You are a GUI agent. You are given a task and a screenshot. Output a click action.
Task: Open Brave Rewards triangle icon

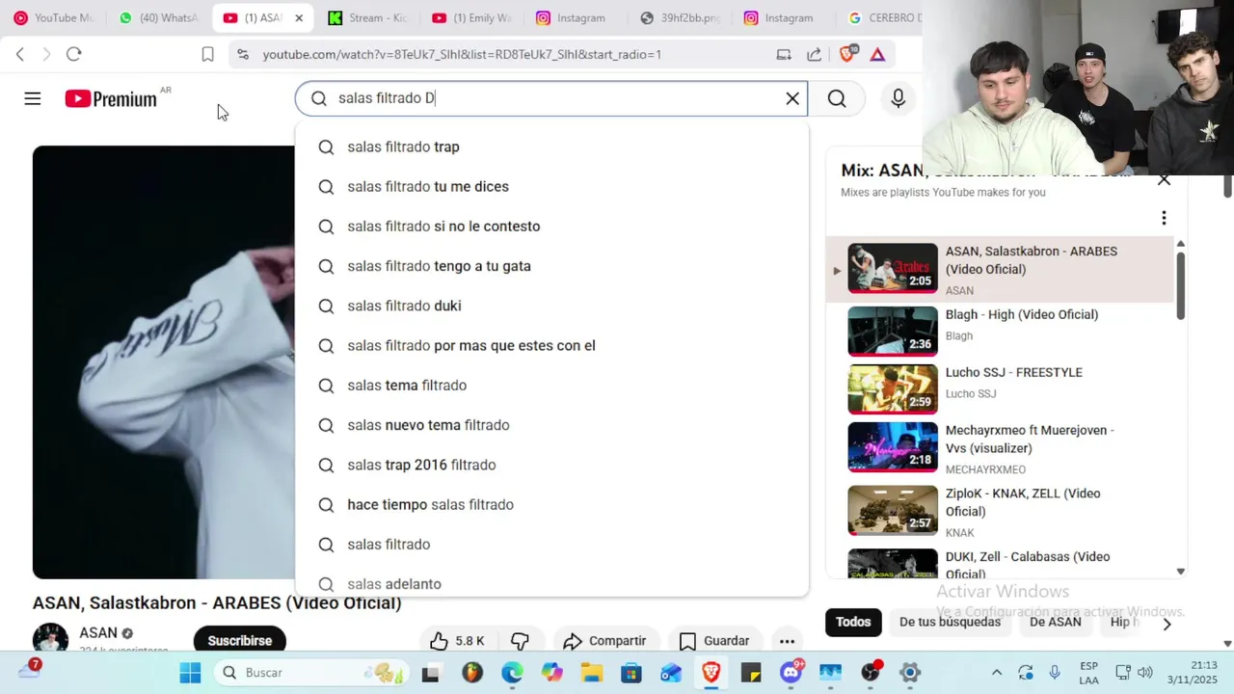tap(877, 54)
